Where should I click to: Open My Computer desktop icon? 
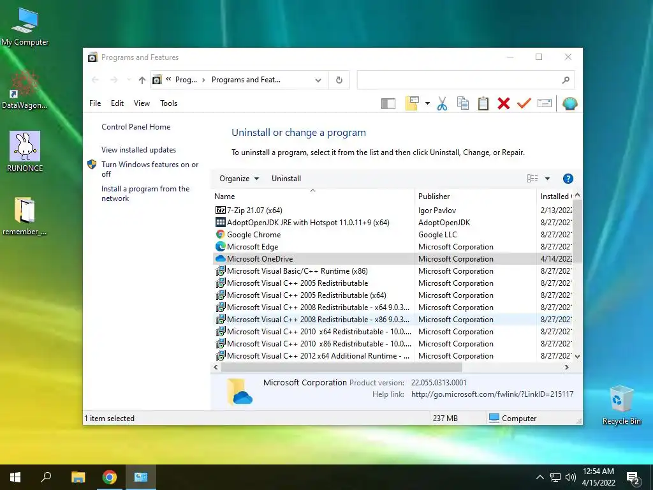coord(25,26)
